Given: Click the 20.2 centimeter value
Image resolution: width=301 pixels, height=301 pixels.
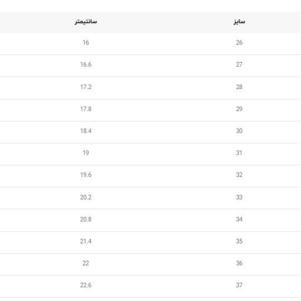Looking at the screenshot, I should 86,197.
